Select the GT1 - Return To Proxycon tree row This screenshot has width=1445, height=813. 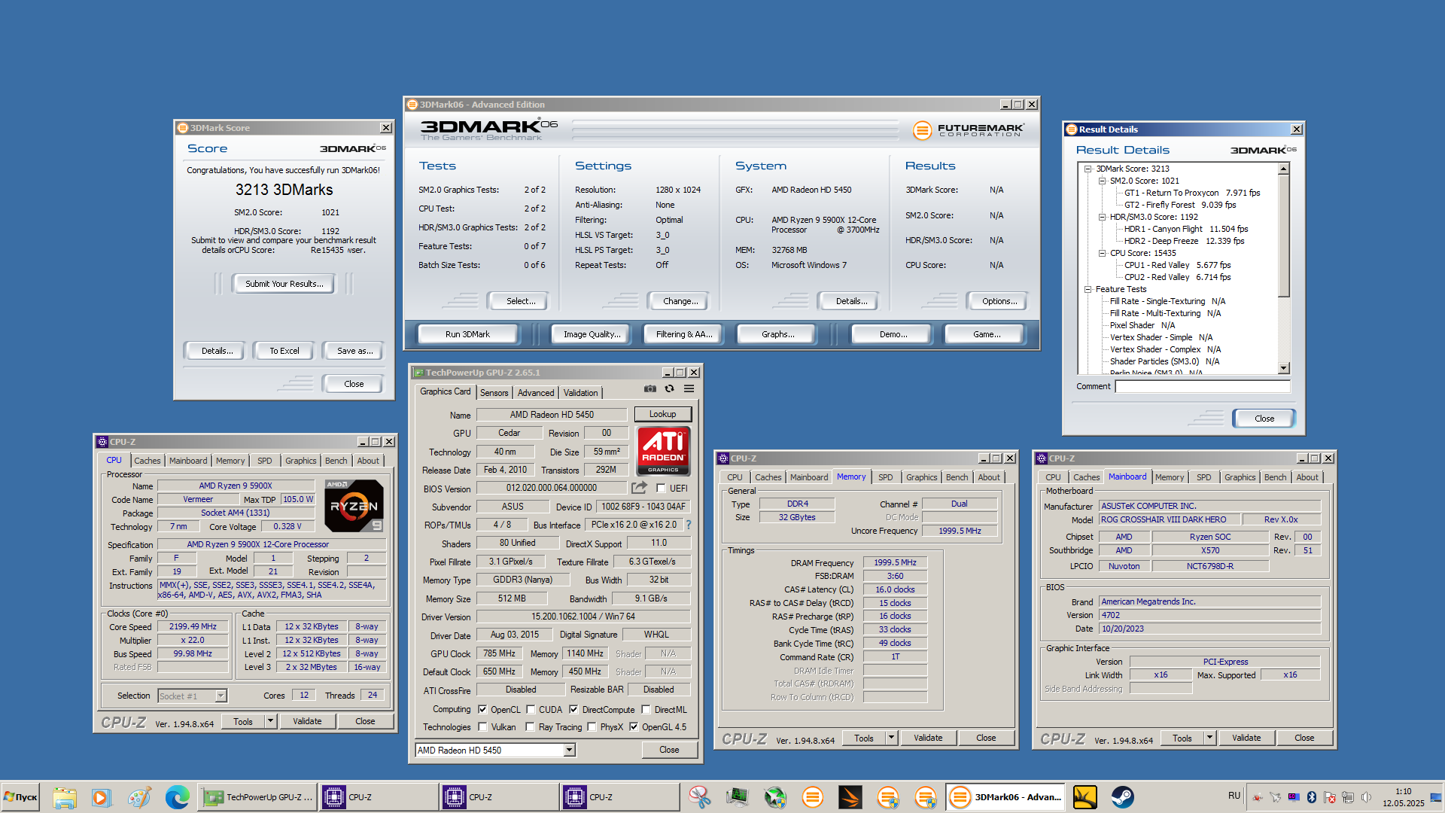(x=1191, y=193)
